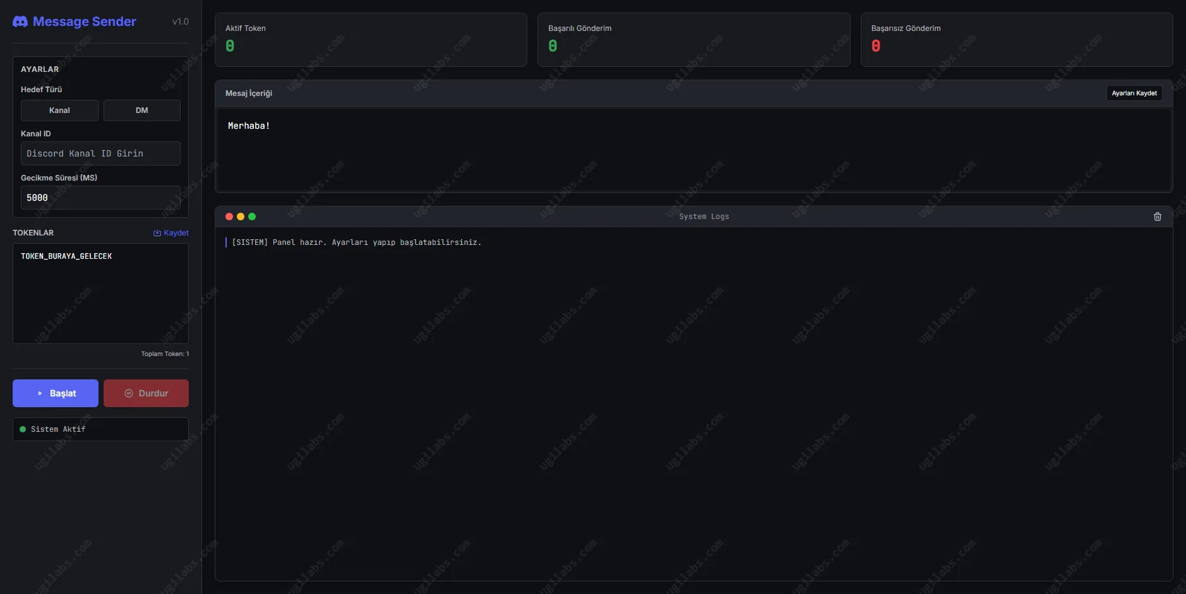Screen dimensions: 1186x594
Task: Click the green dot in System Logs header
Action: click(252, 217)
